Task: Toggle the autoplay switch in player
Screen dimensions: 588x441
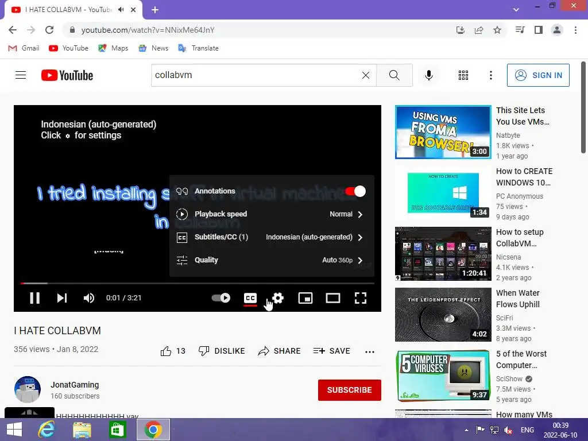Action: point(221,298)
